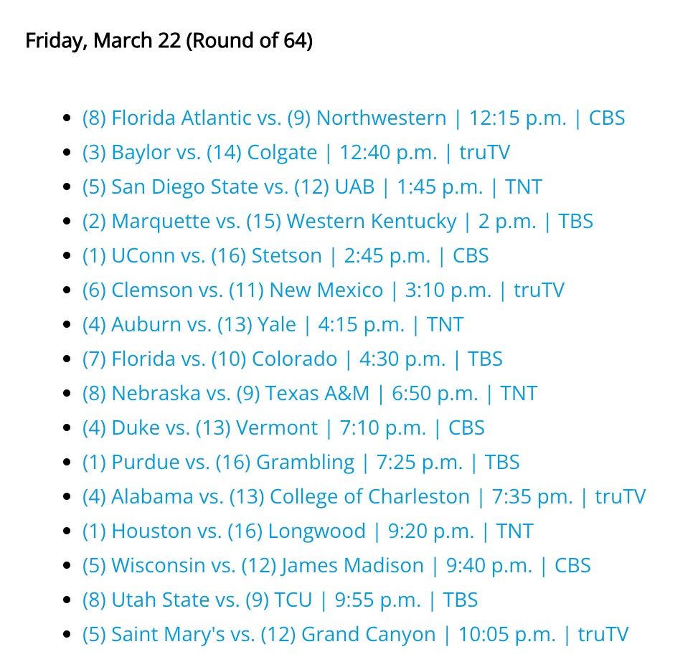Click the Duke vs. Vermont link
The height and width of the screenshot is (667, 693).
click(x=283, y=428)
